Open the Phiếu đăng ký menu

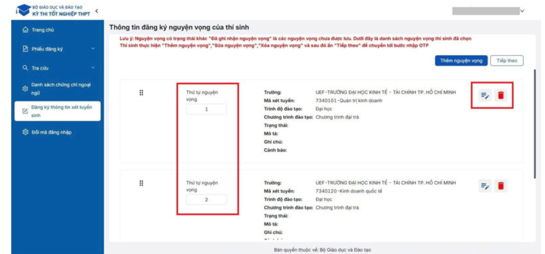coord(57,49)
